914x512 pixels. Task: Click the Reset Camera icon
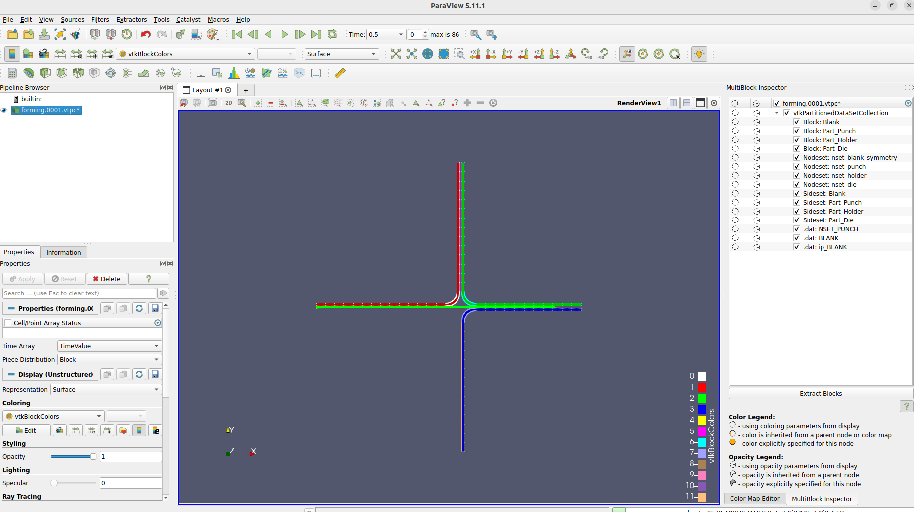396,54
